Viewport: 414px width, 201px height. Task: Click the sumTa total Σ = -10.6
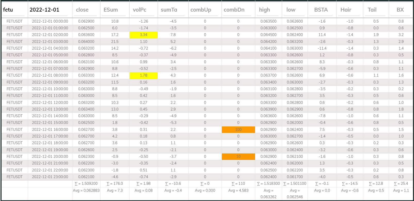point(173,184)
